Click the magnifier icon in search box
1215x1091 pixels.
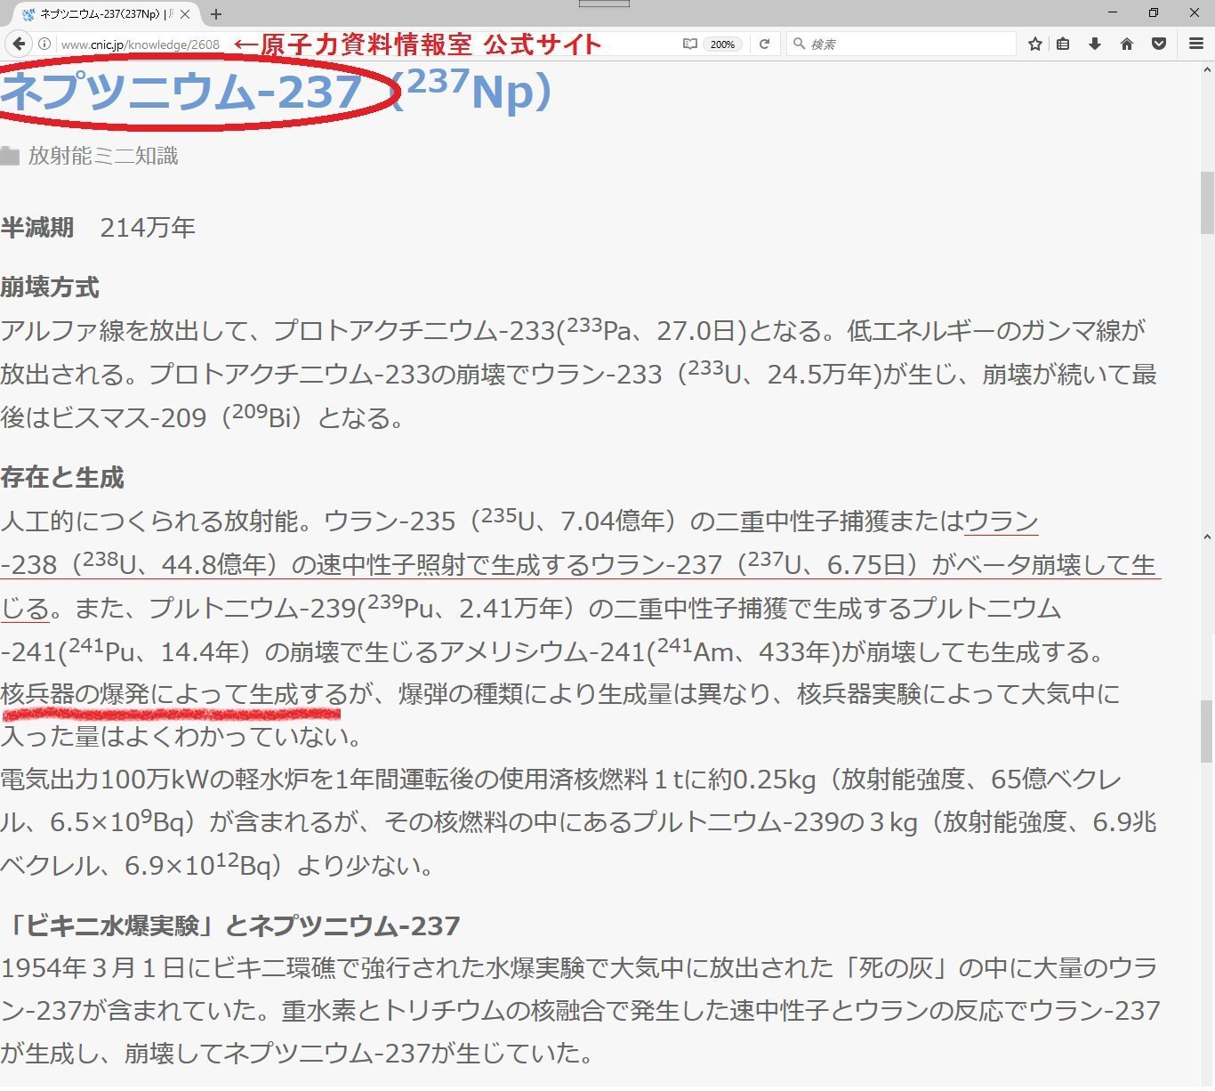(x=799, y=44)
